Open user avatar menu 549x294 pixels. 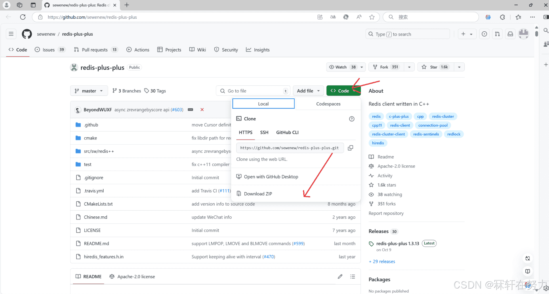(x=523, y=34)
